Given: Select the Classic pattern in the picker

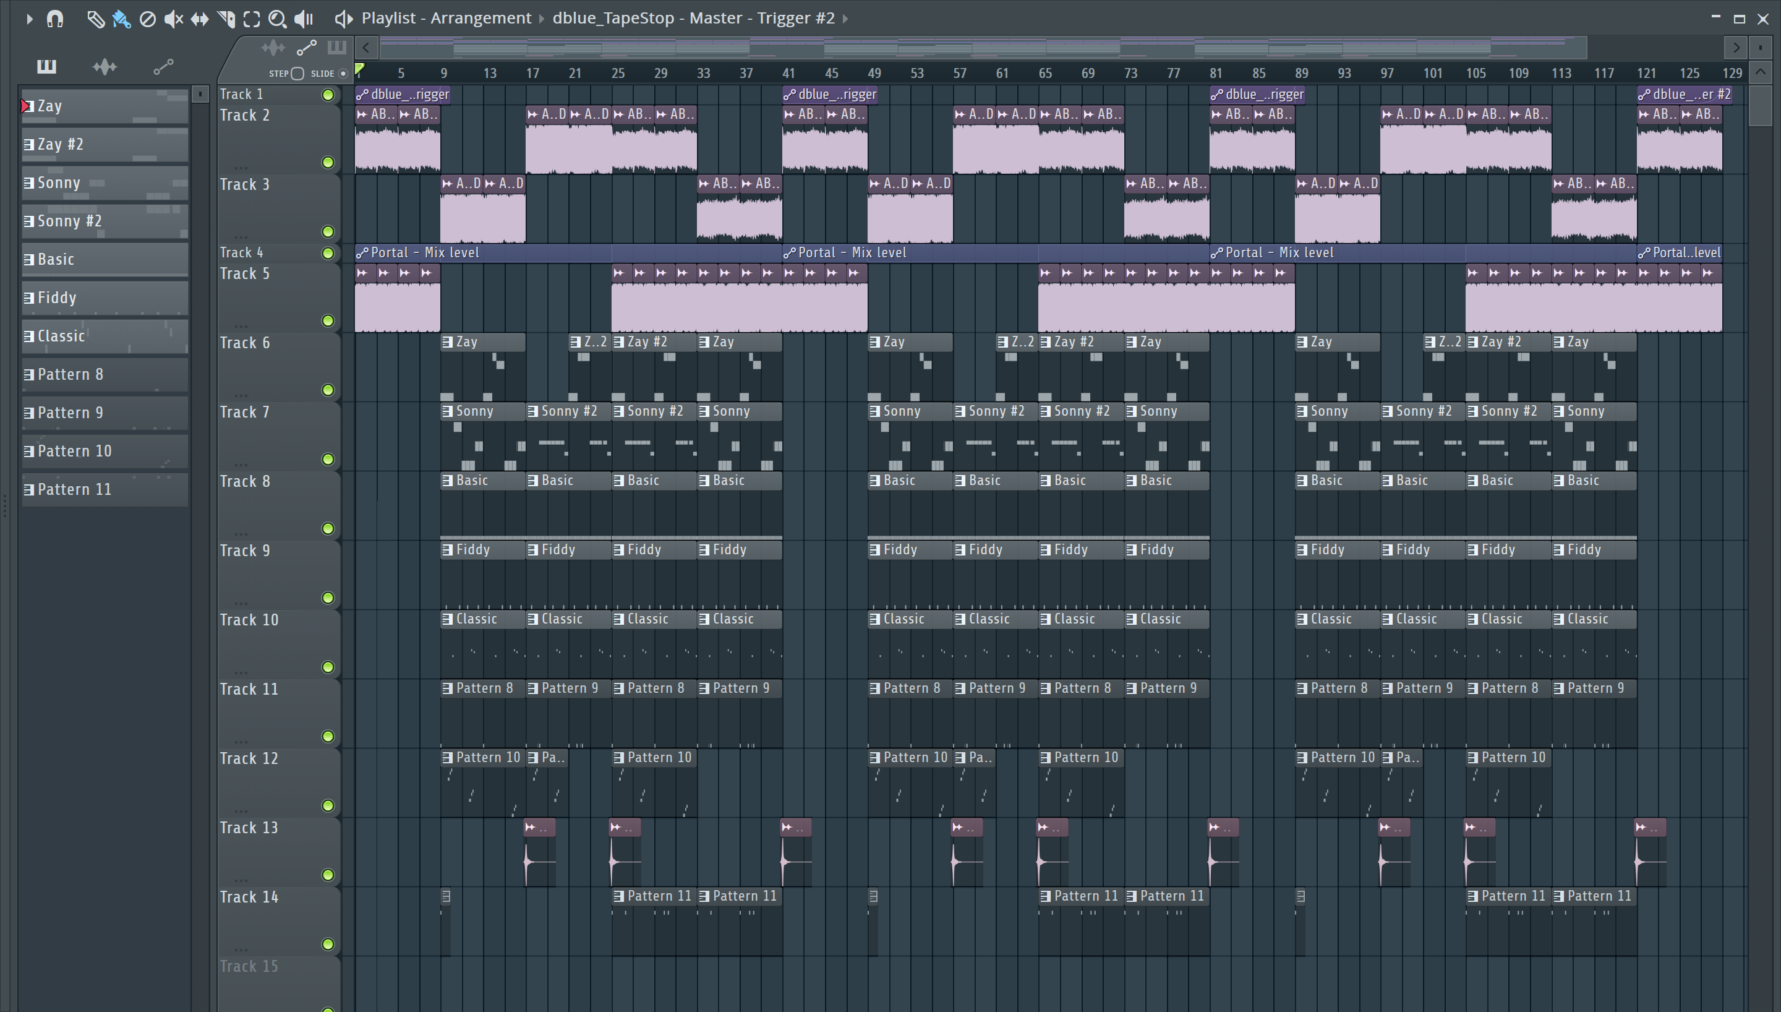Looking at the screenshot, I should pyautogui.click(x=105, y=337).
